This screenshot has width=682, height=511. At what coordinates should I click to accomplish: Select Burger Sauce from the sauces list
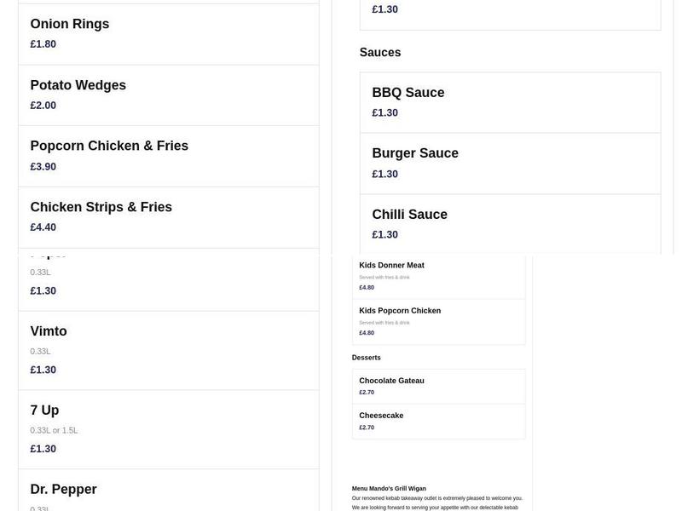pyautogui.click(x=510, y=163)
